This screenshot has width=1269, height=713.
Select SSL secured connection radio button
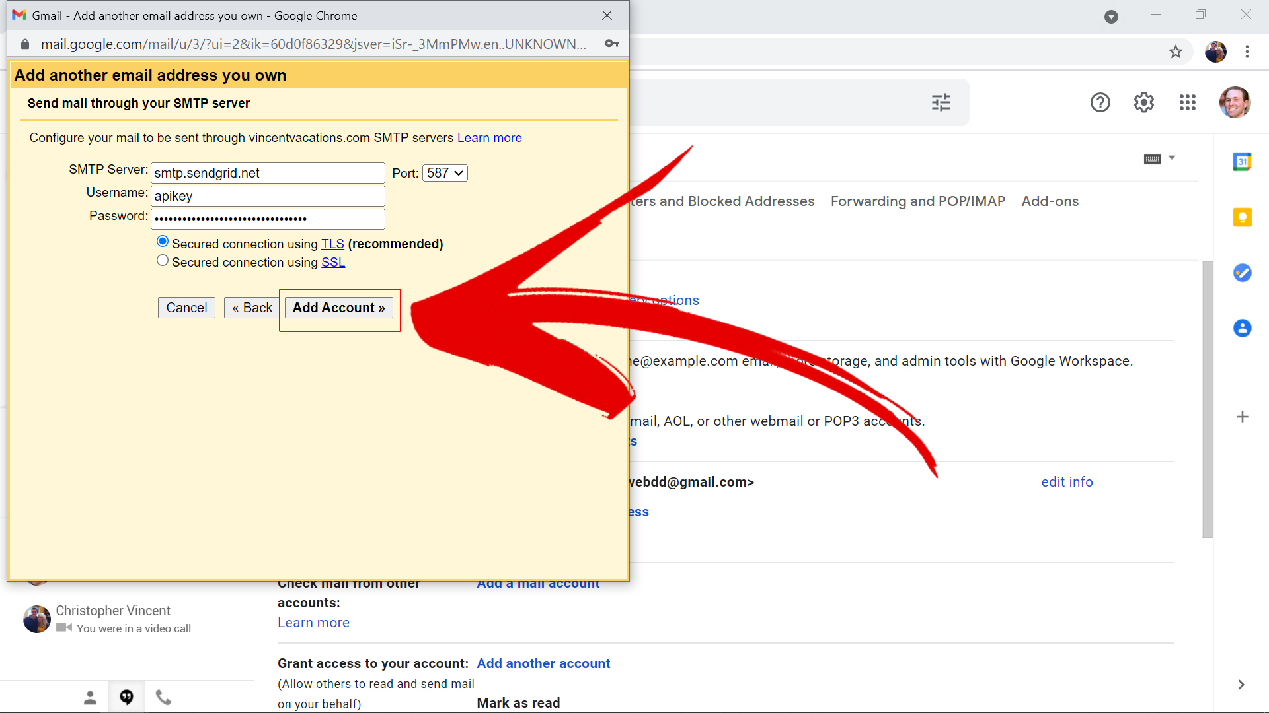coord(163,261)
